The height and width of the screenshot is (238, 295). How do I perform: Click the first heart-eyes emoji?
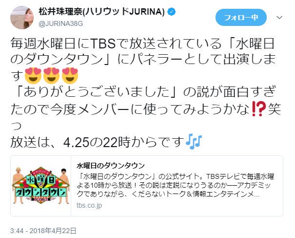point(33,76)
